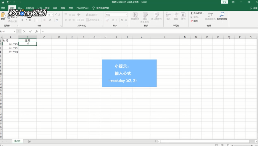258x146 pixels.
Task: Click the Decrease Decimal icon
Action: pyautogui.click(x=126, y=20)
